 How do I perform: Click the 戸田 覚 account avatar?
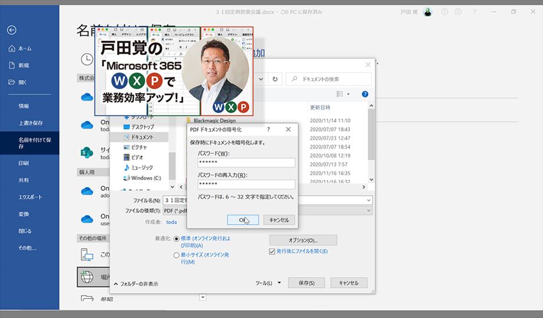tap(428, 12)
